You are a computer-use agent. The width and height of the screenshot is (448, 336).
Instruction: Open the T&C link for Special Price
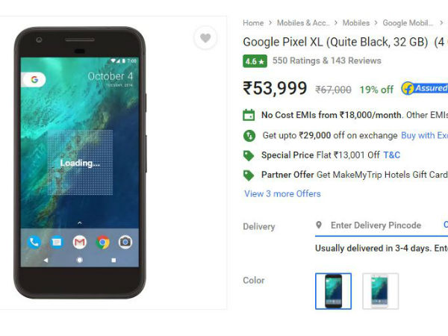click(x=391, y=155)
